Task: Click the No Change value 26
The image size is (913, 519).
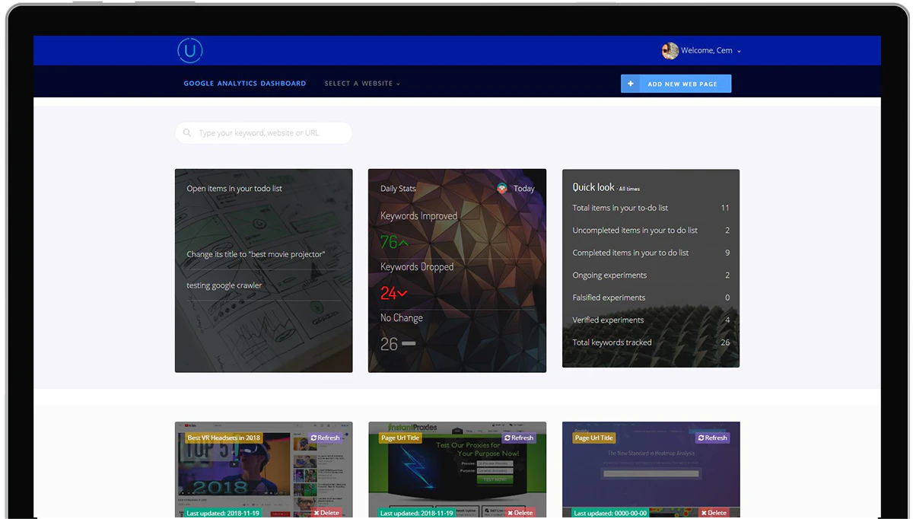Action: 398,344
